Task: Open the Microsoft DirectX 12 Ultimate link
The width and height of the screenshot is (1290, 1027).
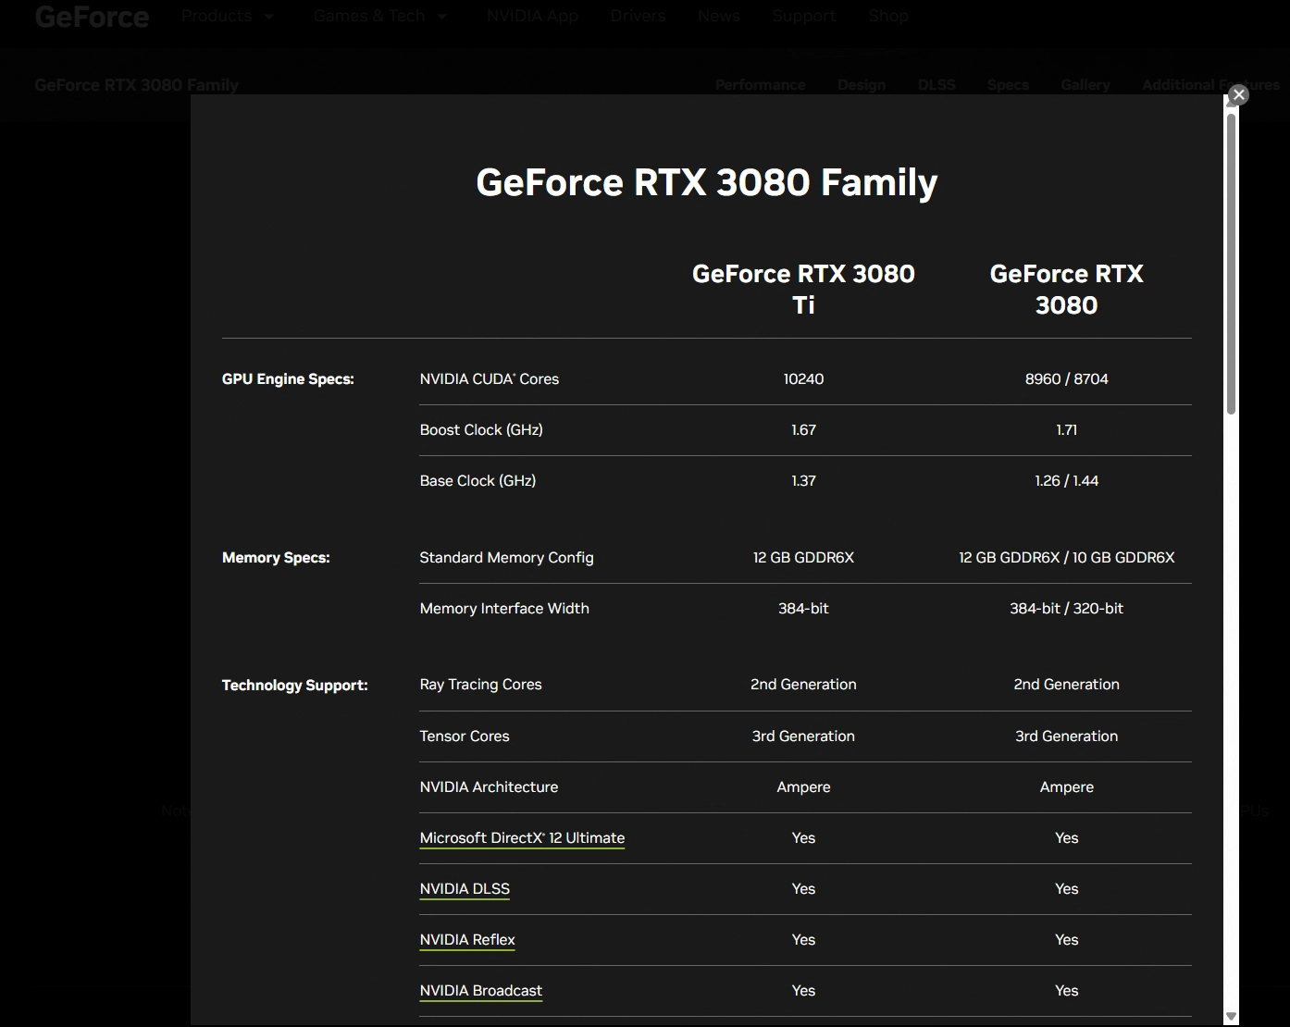Action: point(521,838)
